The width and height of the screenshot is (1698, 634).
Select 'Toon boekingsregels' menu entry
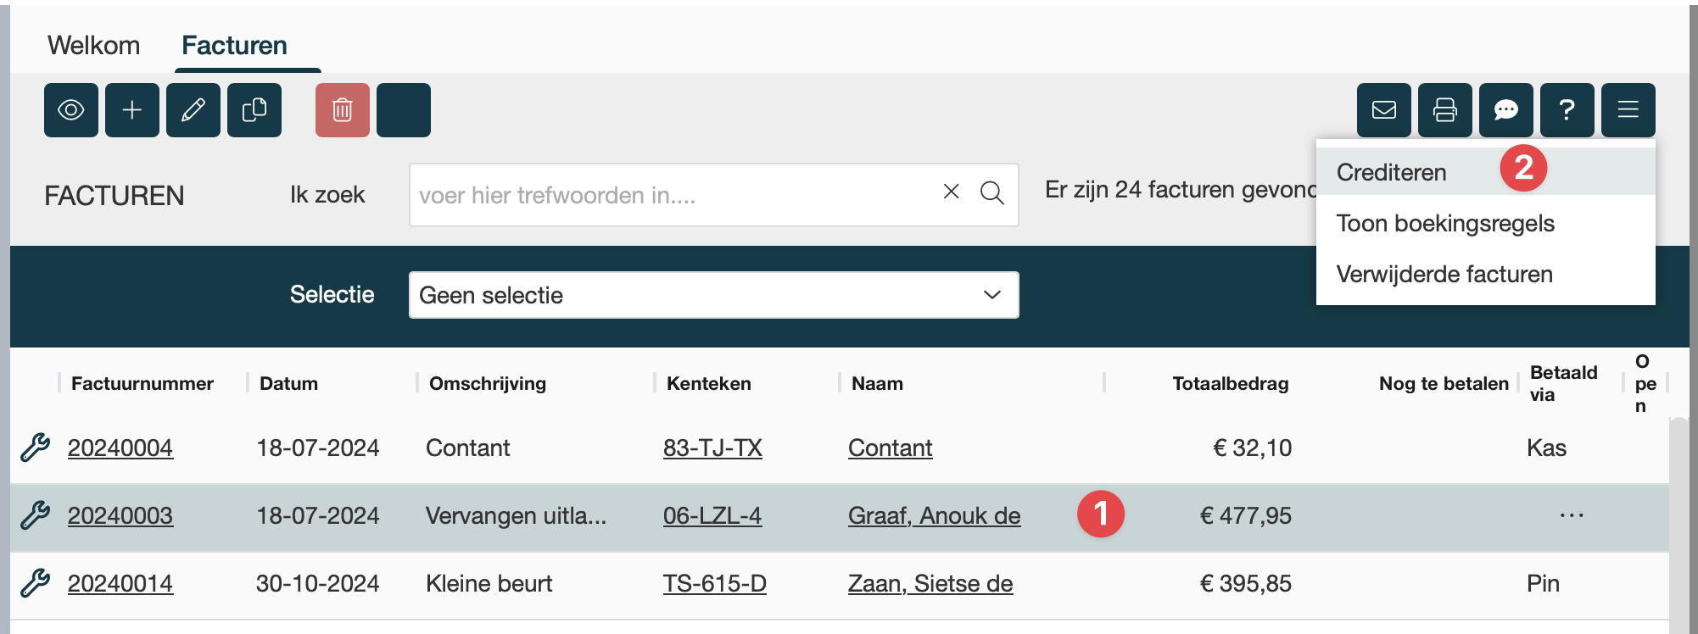(x=1445, y=224)
